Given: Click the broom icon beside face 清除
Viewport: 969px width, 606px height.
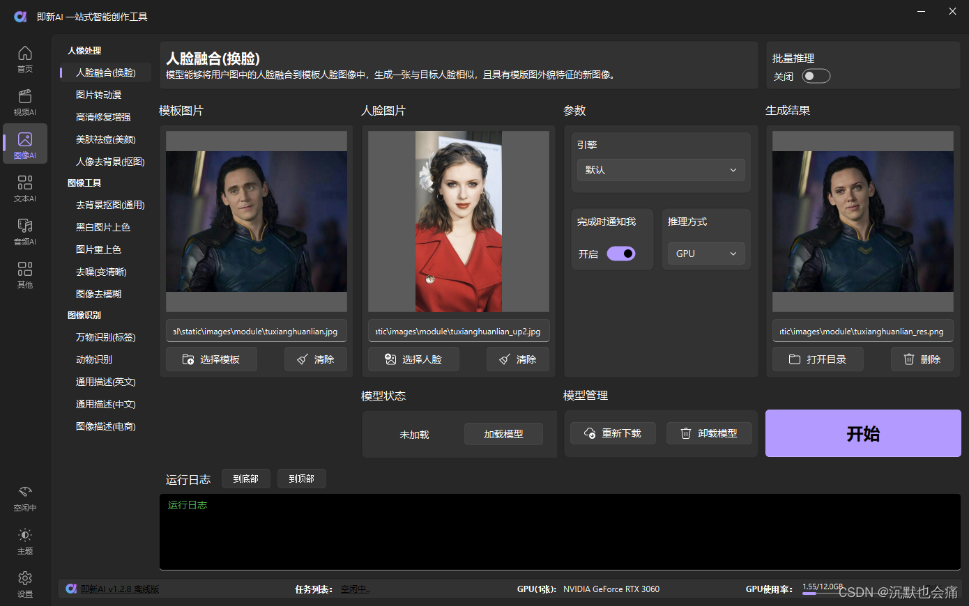Looking at the screenshot, I should point(505,359).
